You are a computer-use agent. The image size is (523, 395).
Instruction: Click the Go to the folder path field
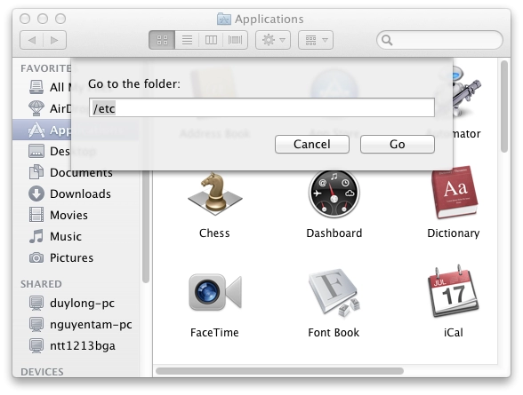point(261,107)
